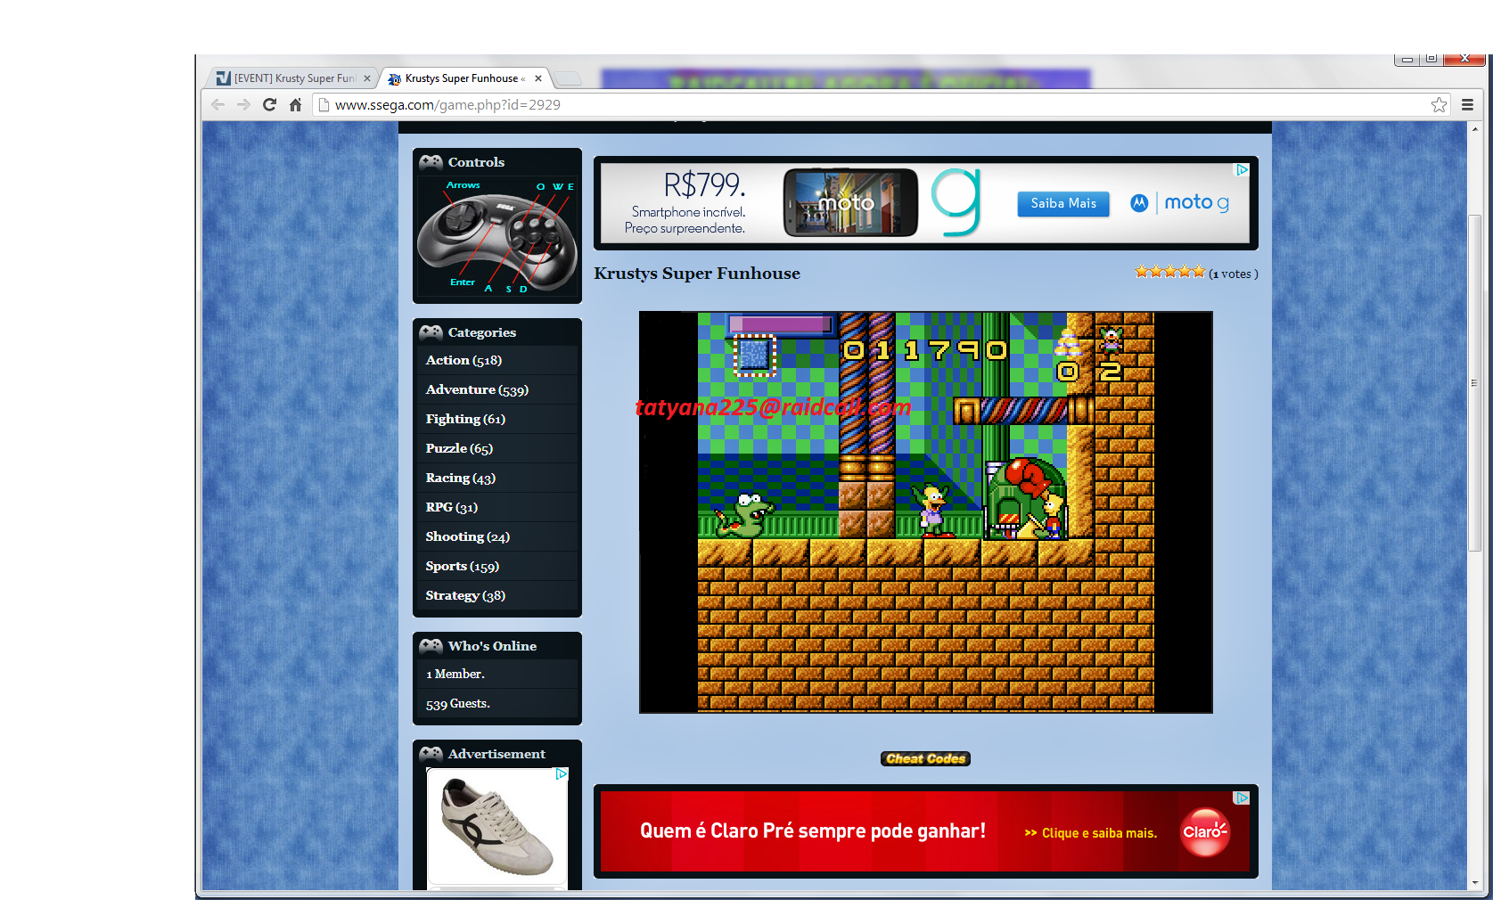
Task: Minimize the browser window
Action: pyautogui.click(x=1407, y=59)
